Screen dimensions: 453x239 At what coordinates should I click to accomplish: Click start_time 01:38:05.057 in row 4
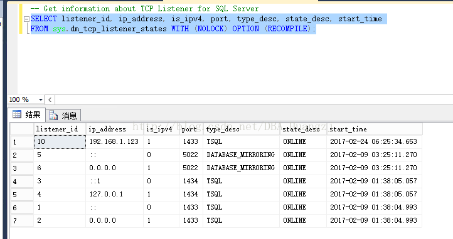(x=375, y=181)
